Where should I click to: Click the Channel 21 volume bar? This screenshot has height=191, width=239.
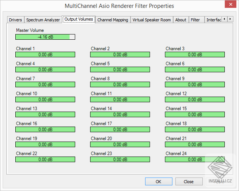(195, 144)
